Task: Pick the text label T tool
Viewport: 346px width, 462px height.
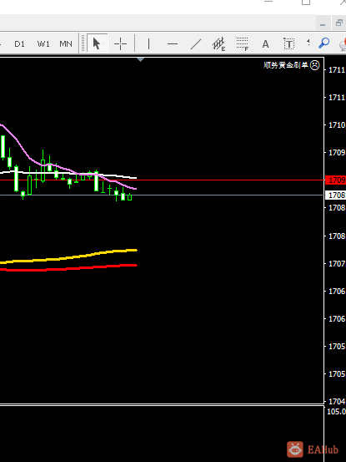Action: (289, 44)
